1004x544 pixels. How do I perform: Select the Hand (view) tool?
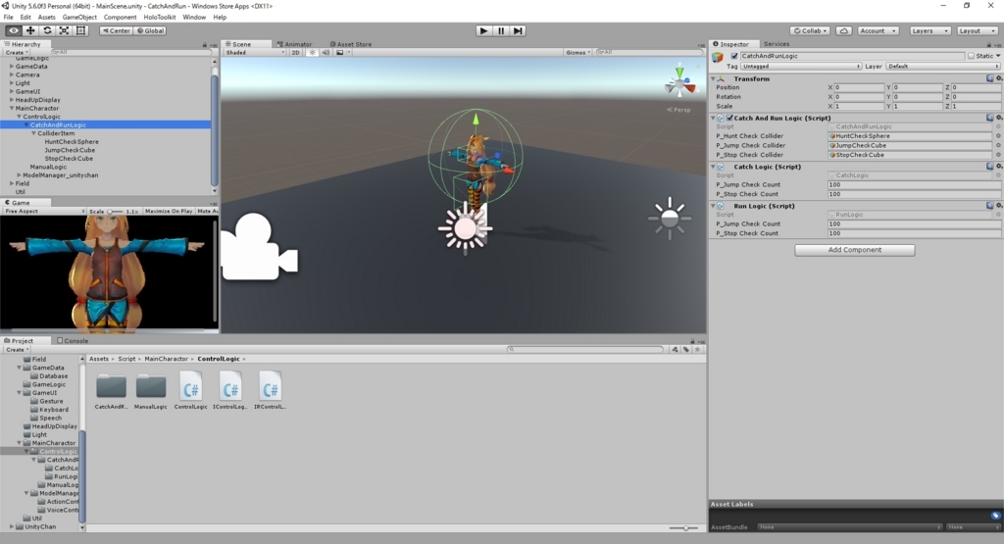[x=14, y=30]
